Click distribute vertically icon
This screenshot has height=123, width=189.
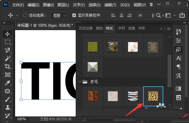(140, 15)
